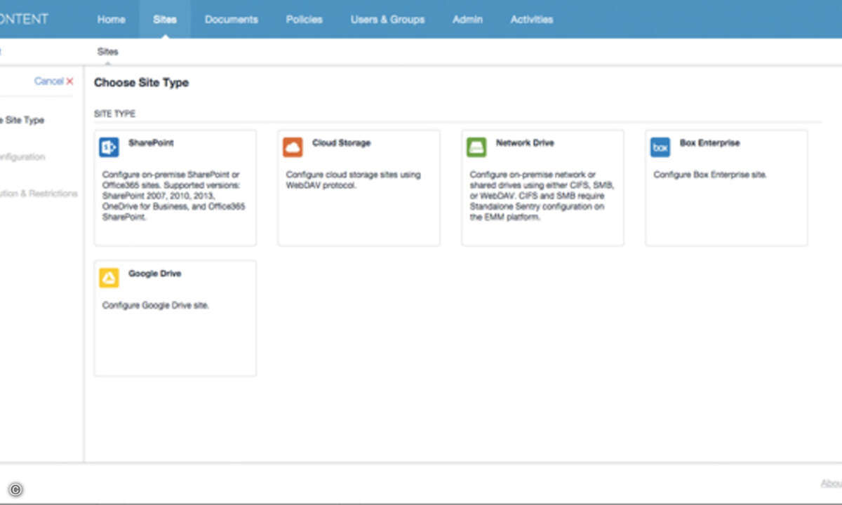Pick the green Network Drive icon
The height and width of the screenshot is (505, 842).
click(476, 147)
